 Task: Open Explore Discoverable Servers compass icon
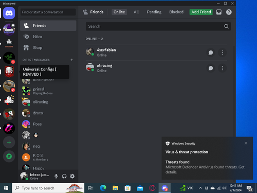(x=9, y=156)
